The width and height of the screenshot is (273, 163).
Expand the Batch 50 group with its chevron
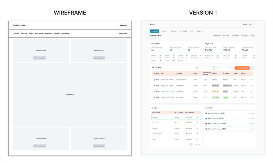pos(197,118)
